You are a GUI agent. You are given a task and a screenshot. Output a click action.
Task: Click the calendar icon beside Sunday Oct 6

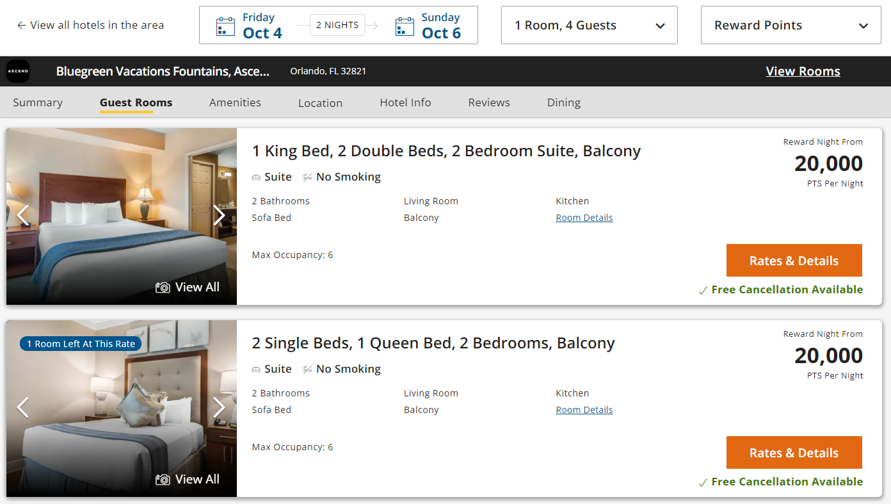[404, 25]
